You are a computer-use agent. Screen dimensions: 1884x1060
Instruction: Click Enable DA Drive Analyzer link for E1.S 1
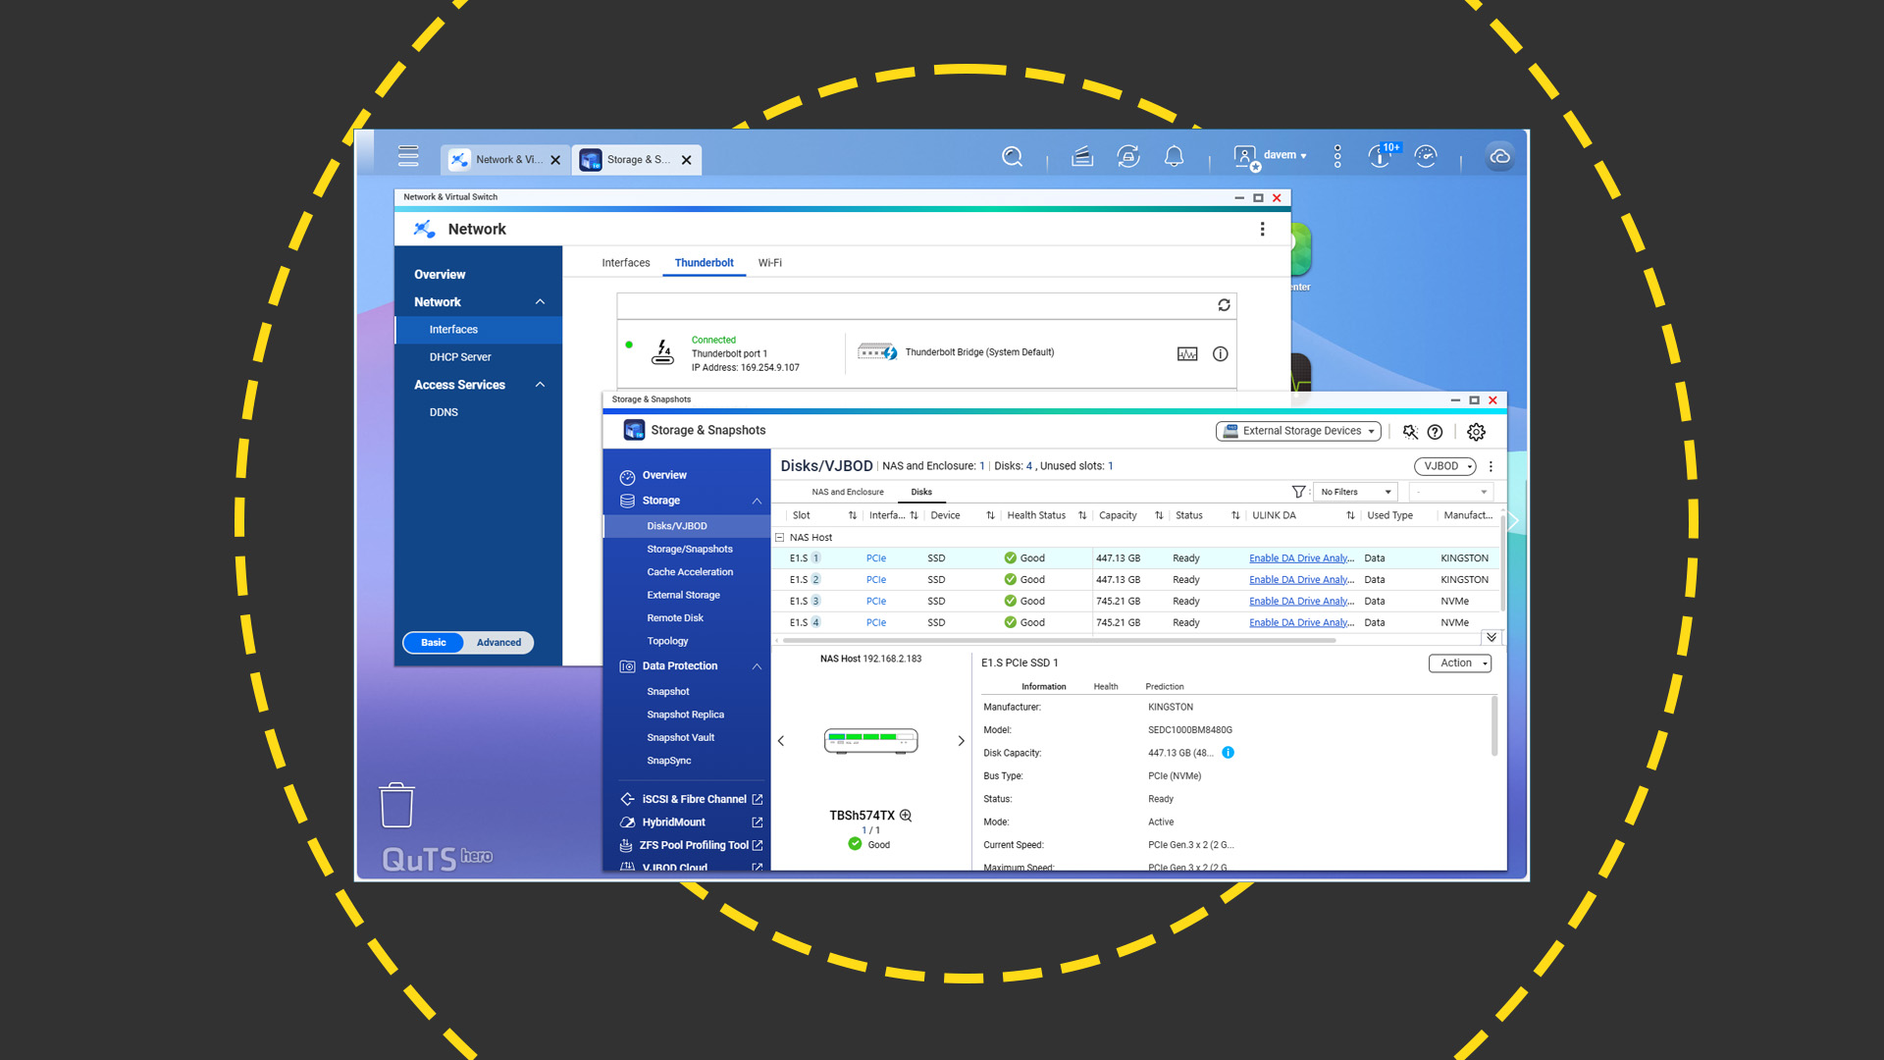click(x=1301, y=558)
